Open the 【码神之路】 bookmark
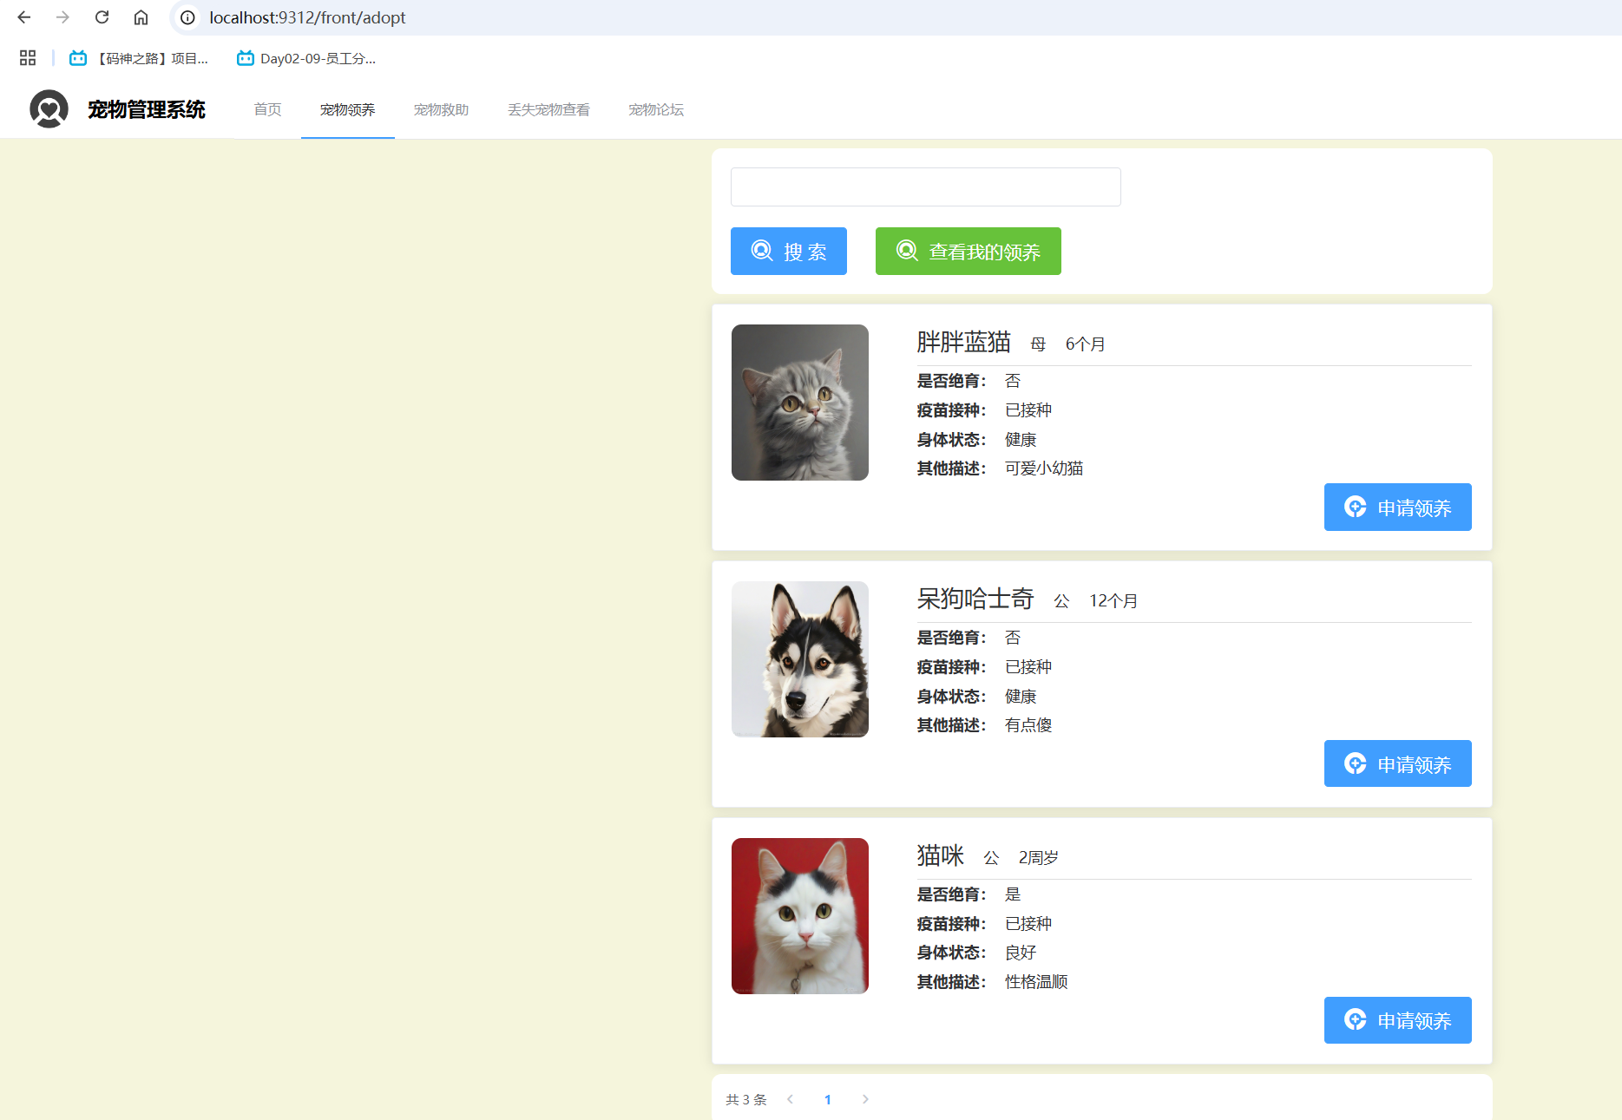The image size is (1622, 1120). point(140,58)
